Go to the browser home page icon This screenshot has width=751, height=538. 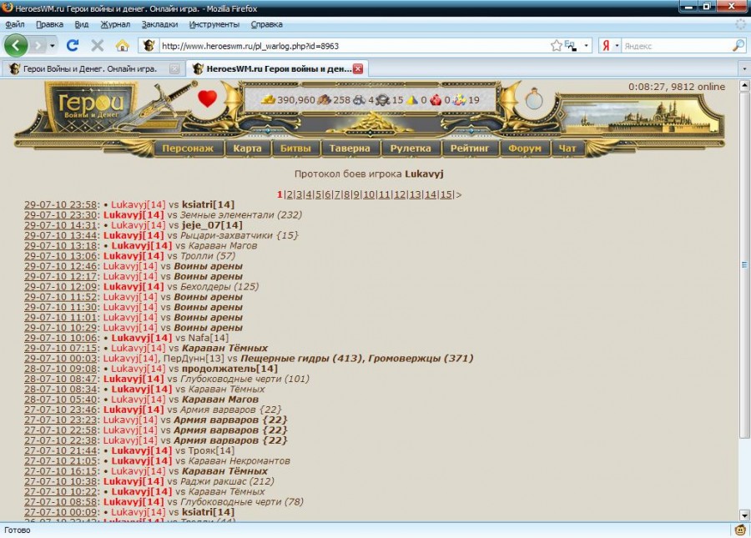point(122,45)
